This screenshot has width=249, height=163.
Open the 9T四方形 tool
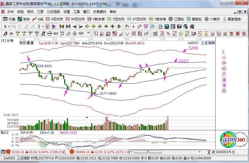coord(137,19)
